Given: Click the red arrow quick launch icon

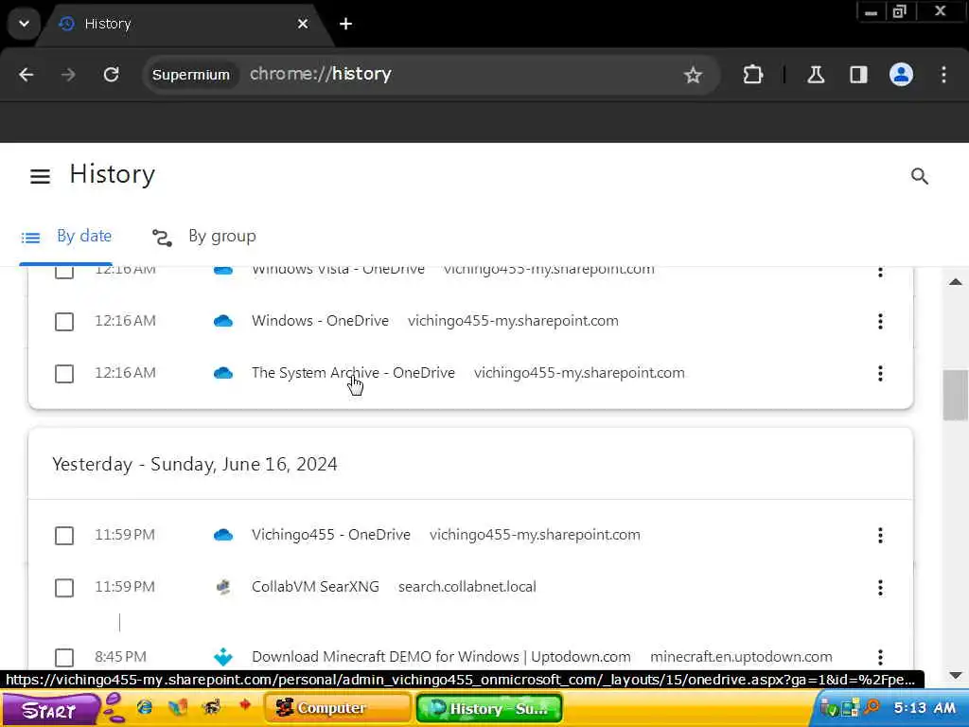Looking at the screenshot, I should [x=245, y=704].
